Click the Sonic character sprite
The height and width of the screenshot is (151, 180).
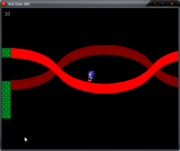pyautogui.click(x=91, y=76)
